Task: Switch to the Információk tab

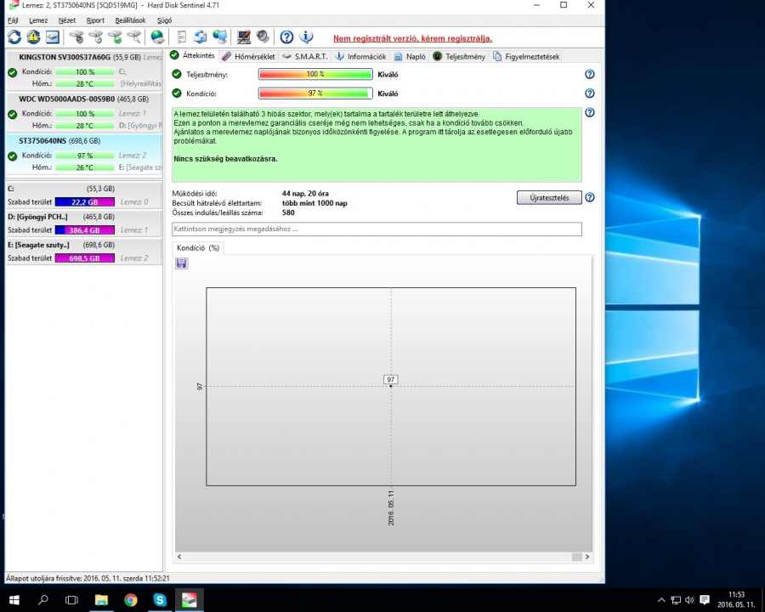Action: [x=361, y=57]
